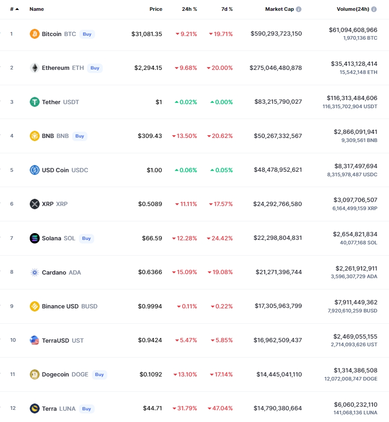The height and width of the screenshot is (422, 389).
Task: Sort table by 7d % header
Action: (227, 9)
